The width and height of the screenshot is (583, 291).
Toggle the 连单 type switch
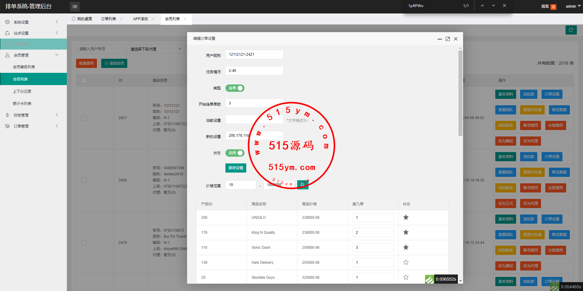(x=235, y=88)
